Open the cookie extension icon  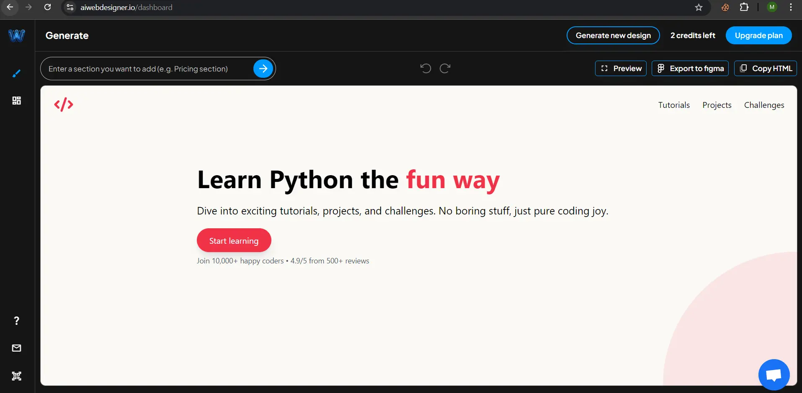(725, 7)
